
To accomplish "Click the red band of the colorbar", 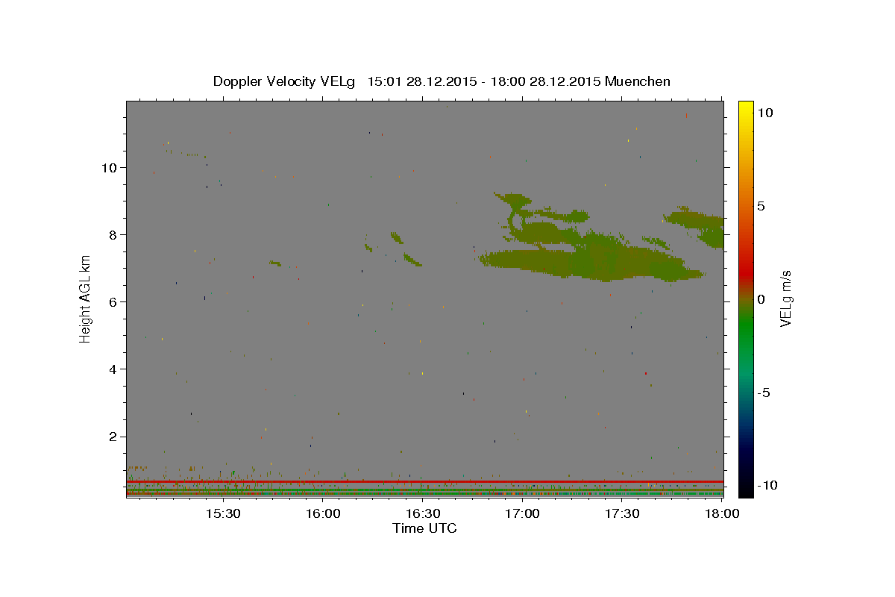I will pos(745,272).
